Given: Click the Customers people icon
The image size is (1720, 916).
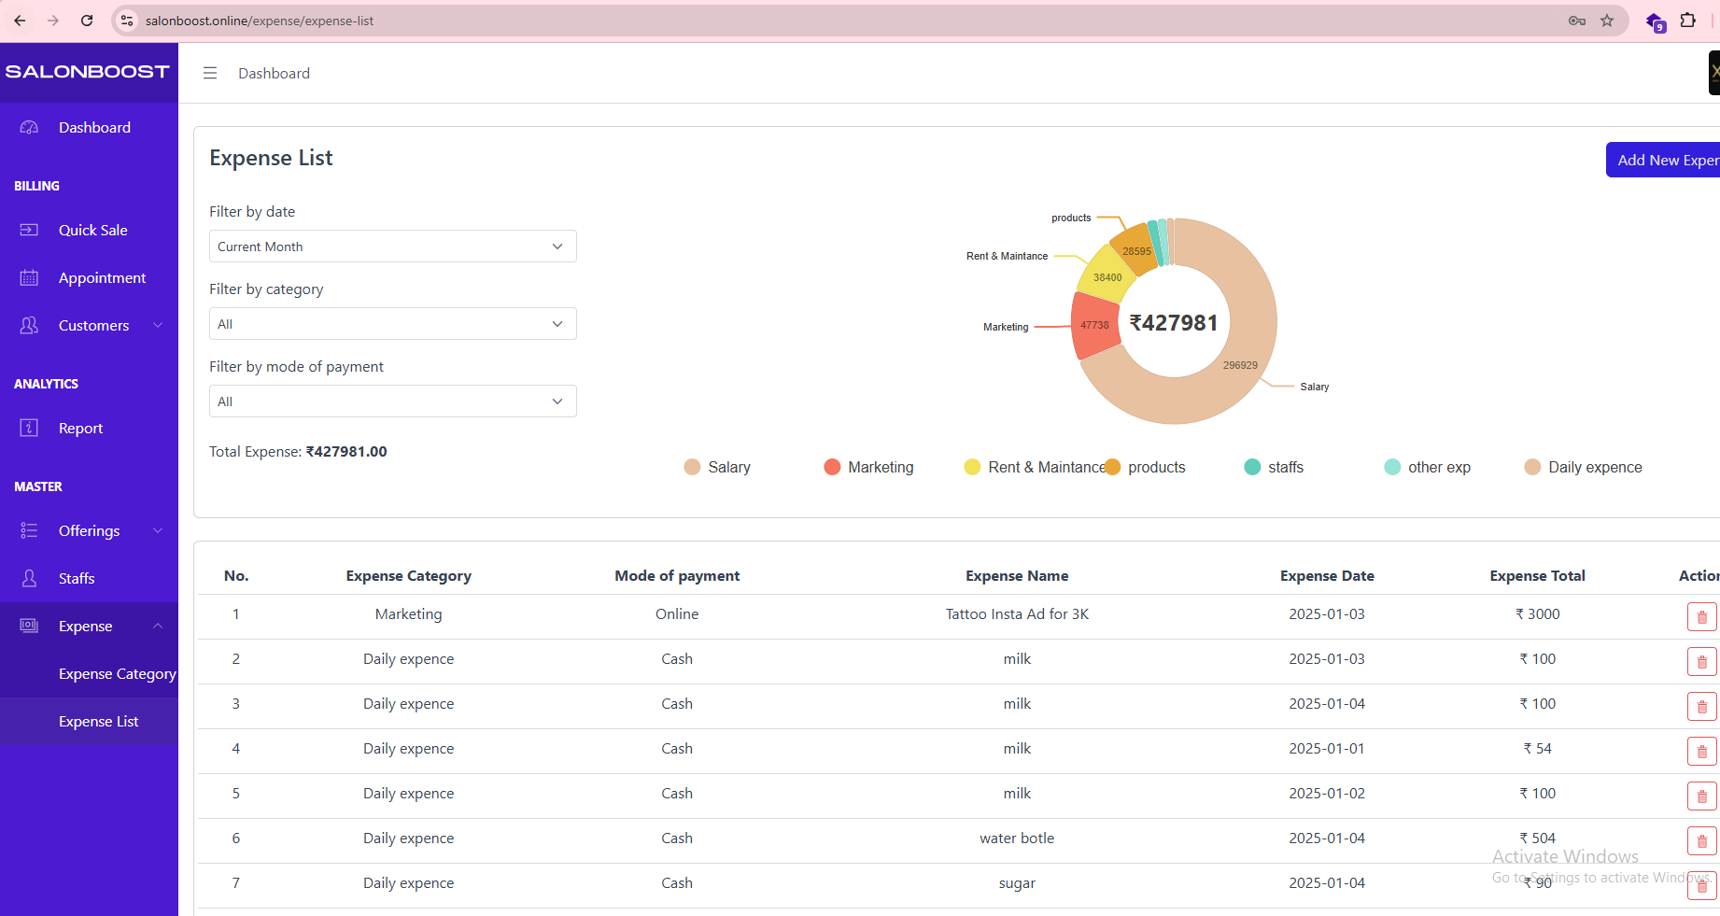Looking at the screenshot, I should click(29, 325).
